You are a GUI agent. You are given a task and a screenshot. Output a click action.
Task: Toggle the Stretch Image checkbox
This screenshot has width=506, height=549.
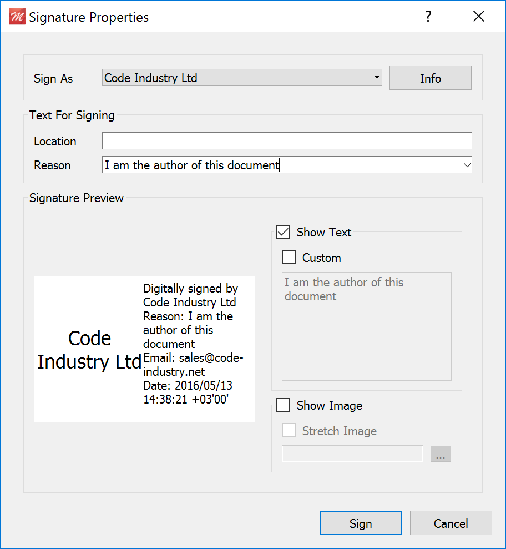289,431
